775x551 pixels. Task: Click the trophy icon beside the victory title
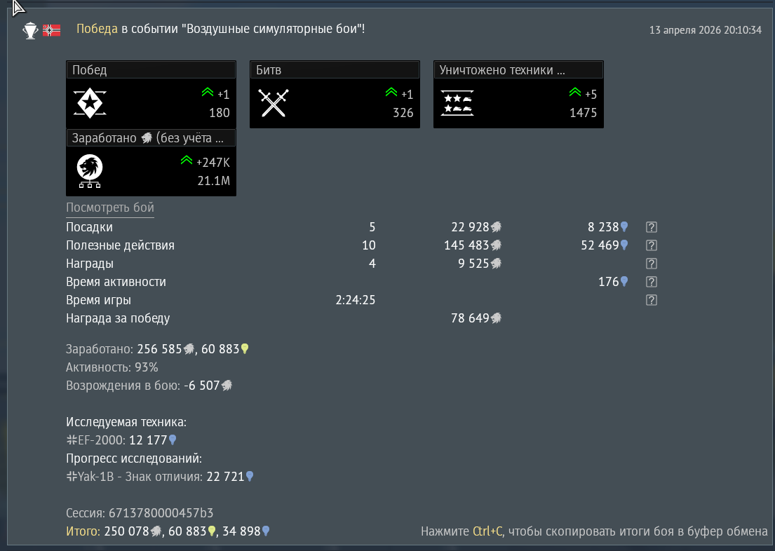(30, 30)
